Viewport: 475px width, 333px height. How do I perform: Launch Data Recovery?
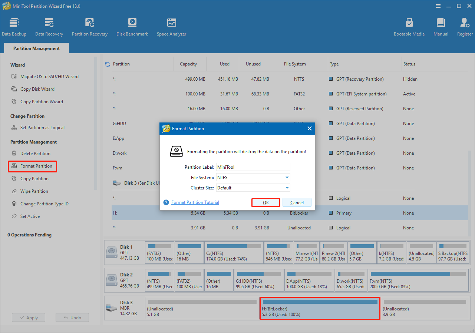tap(49, 26)
